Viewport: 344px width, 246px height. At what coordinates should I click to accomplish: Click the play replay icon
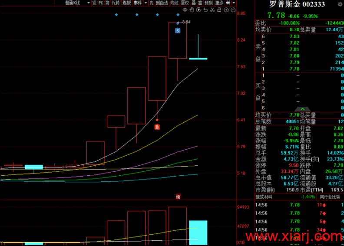click(x=198, y=10)
